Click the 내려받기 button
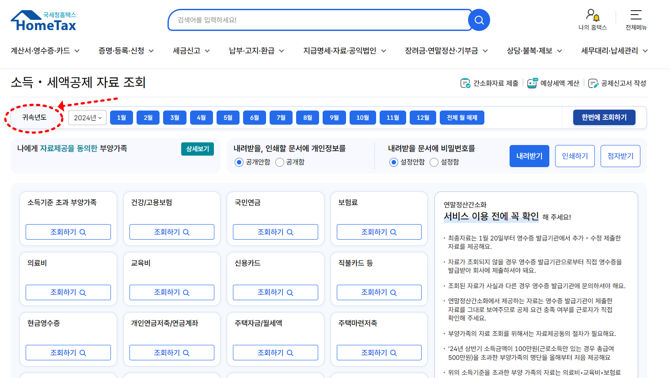The image size is (670, 378). click(x=529, y=156)
